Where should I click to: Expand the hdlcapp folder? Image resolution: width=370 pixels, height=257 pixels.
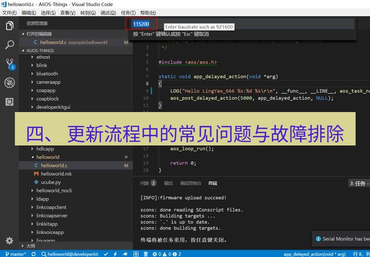45,149
